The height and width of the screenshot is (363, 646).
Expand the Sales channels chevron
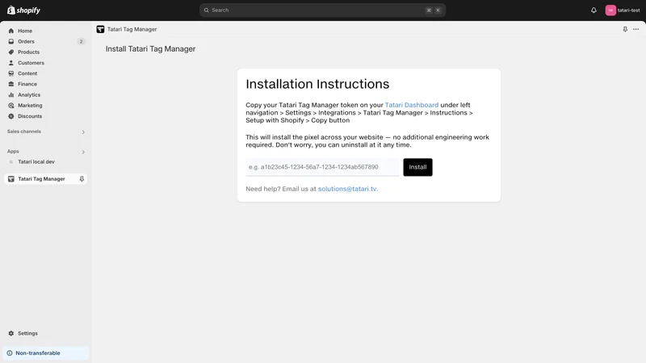[83, 132]
